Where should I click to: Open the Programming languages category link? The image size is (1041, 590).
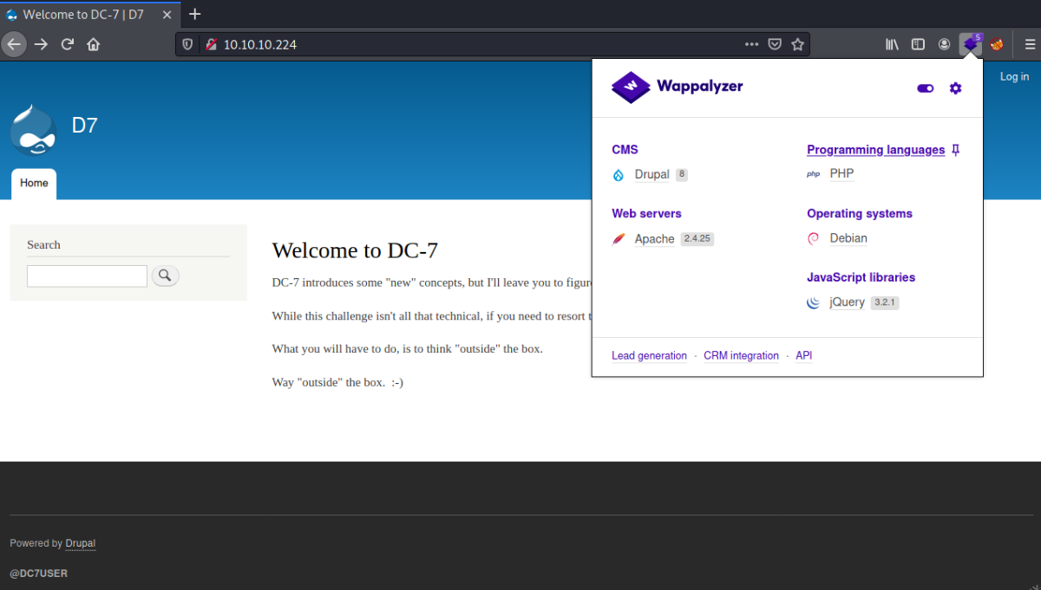click(875, 150)
